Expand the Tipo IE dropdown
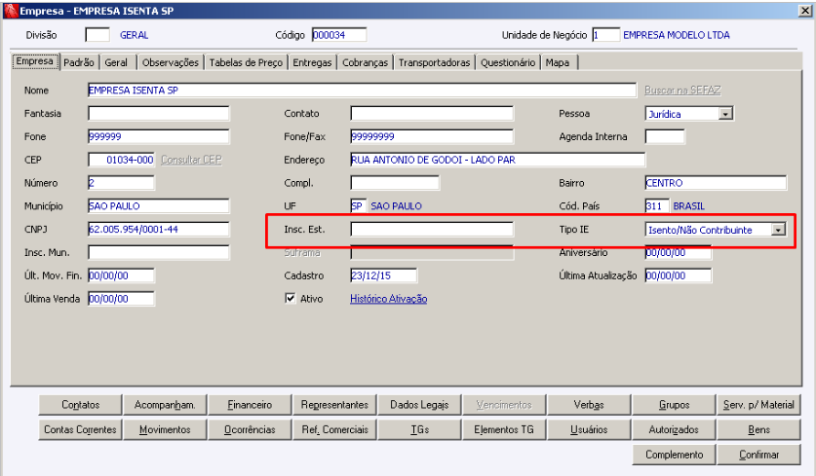This screenshot has width=816, height=476. click(778, 230)
